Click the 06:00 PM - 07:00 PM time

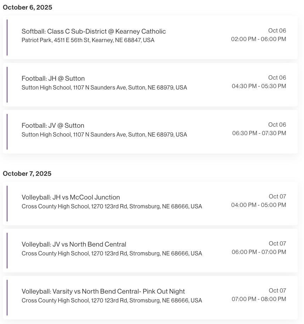coord(259,252)
